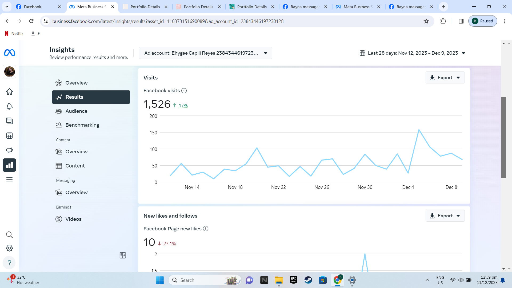512x288 pixels.
Task: Click the Meta logo icon
Action: click(x=10, y=53)
